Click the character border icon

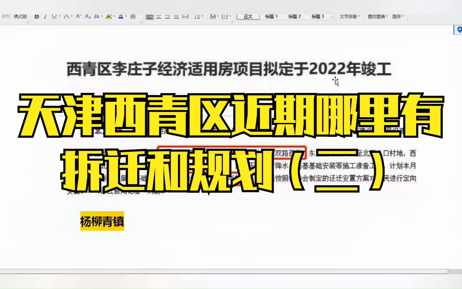pyautogui.click(x=133, y=17)
